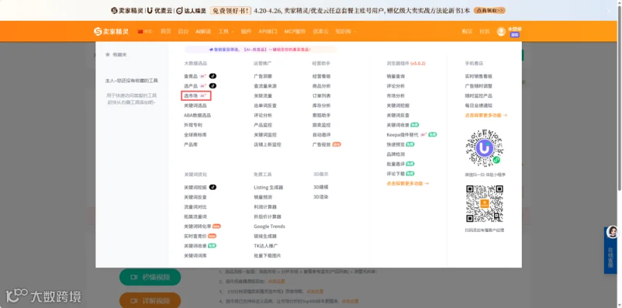Expand the 知识库 dropdown in navbar

[x=346, y=31]
